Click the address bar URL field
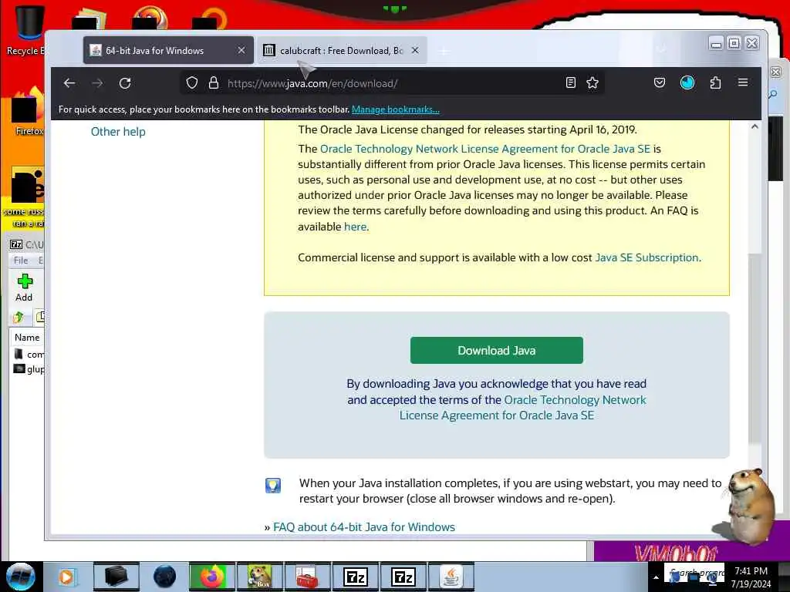The width and height of the screenshot is (790, 592). pos(393,83)
